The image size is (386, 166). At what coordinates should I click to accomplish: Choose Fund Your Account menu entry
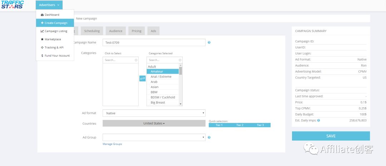point(55,56)
